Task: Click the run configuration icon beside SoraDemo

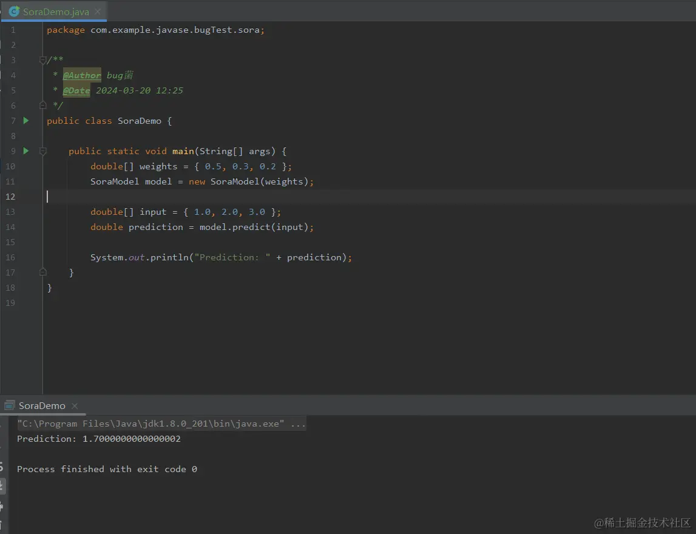Action: [9, 405]
